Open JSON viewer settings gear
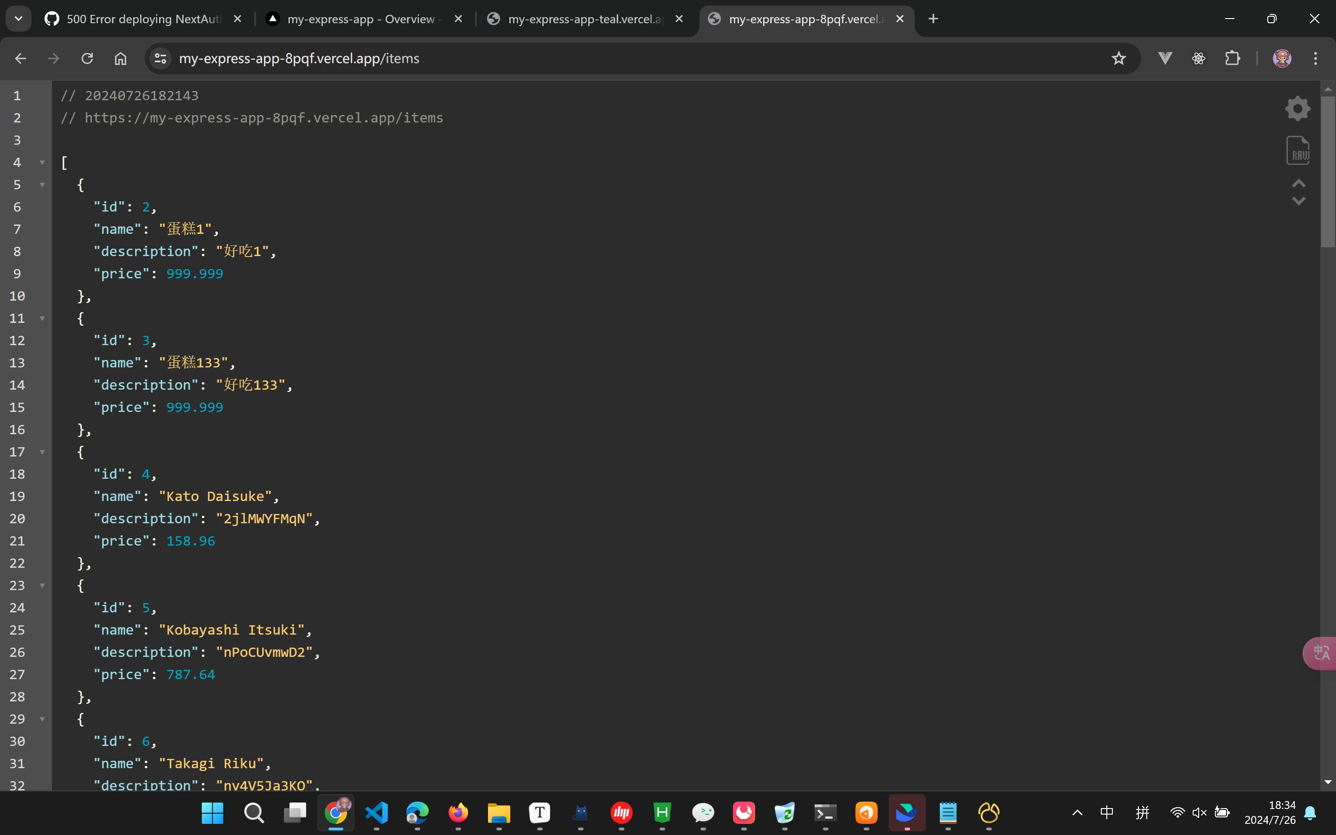 tap(1297, 108)
